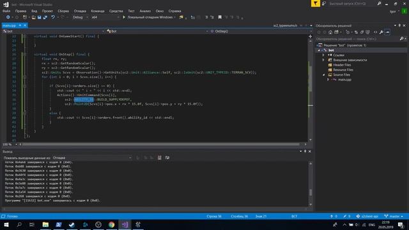Open Steam from the taskbar
This screenshot has width=409, height=230.
[72, 224]
